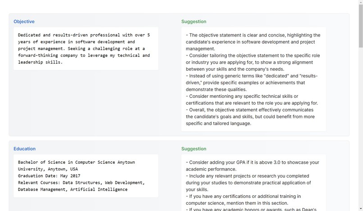Click into the Education text box
The height and width of the screenshot is (211, 363).
coord(86,176)
